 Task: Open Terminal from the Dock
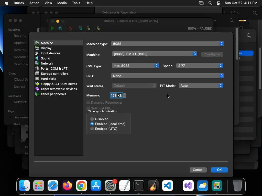point(139,186)
